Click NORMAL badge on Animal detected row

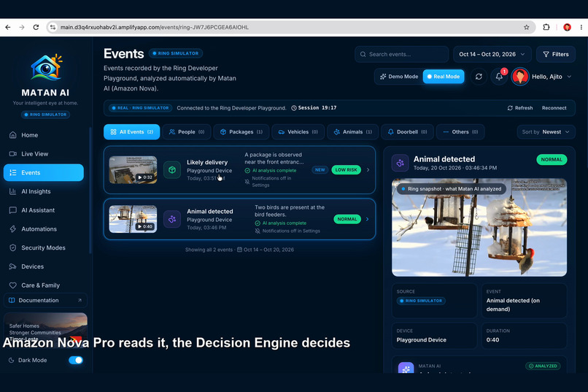347,219
